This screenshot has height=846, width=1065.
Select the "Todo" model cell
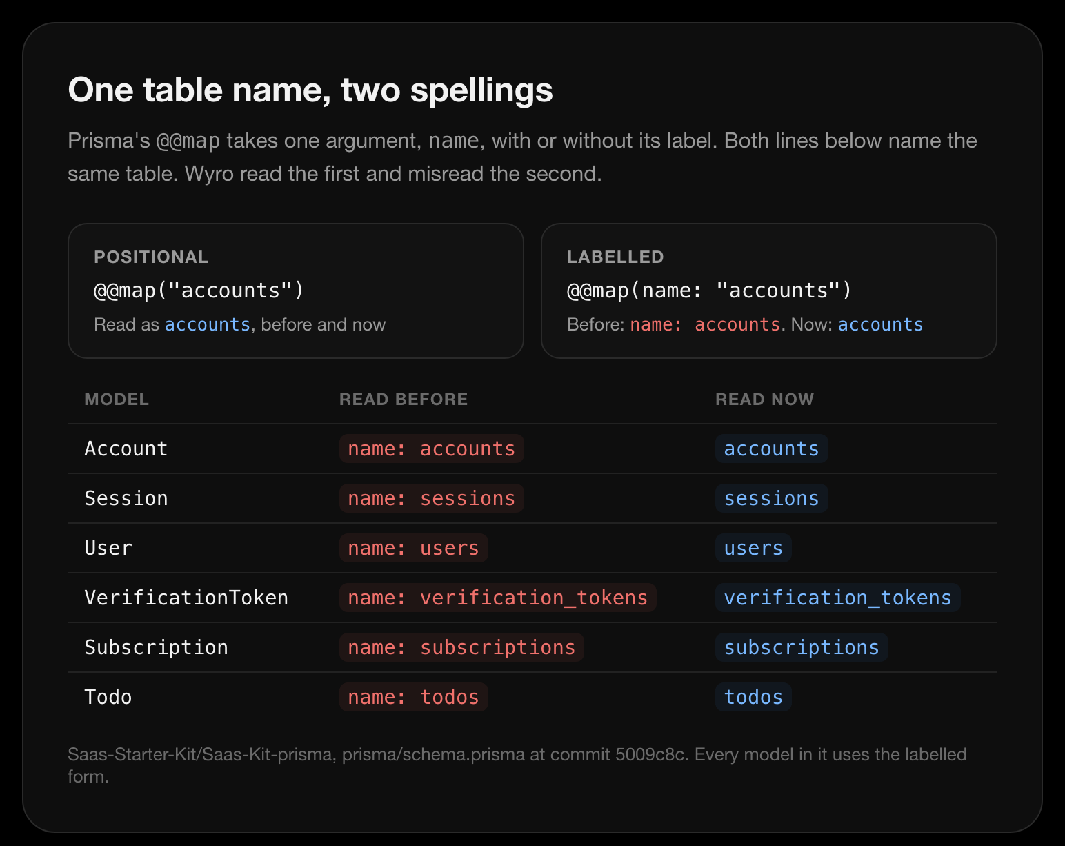[x=108, y=697]
